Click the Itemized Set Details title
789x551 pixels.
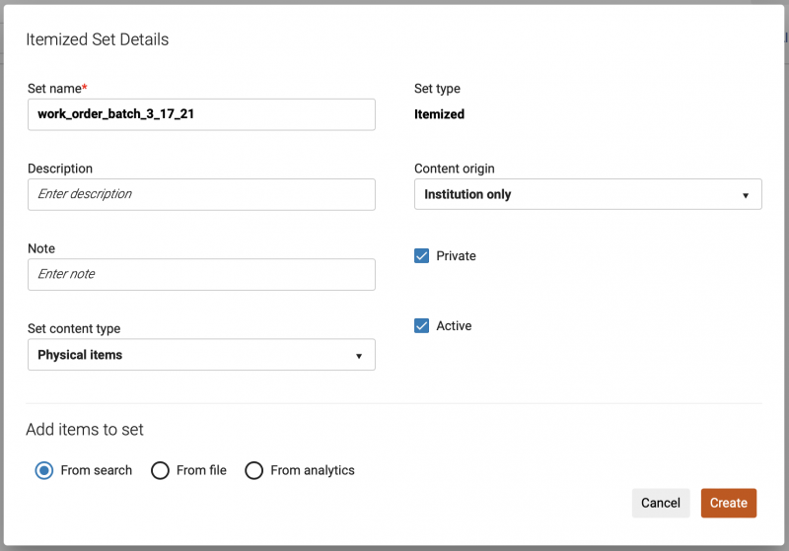tap(97, 39)
